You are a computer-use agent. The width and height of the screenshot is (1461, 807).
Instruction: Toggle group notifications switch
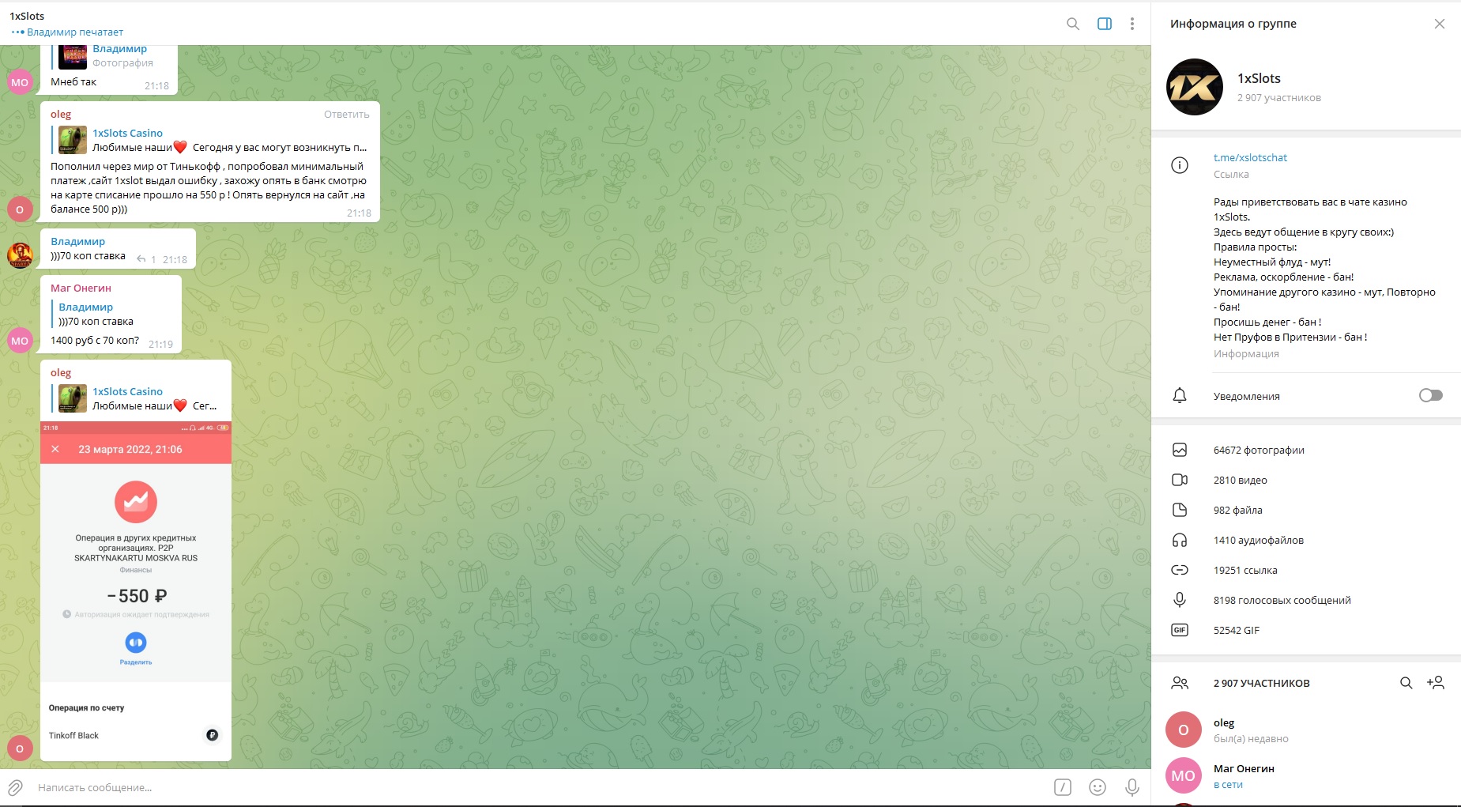click(1430, 395)
